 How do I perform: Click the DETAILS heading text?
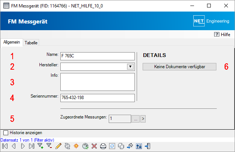point(155,55)
